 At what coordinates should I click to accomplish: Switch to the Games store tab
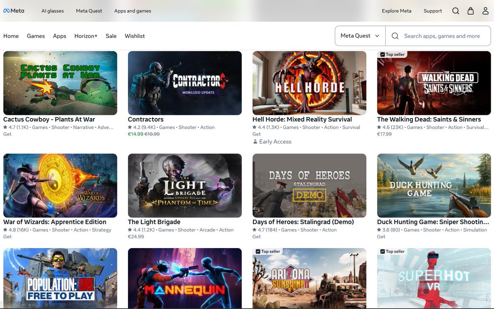tap(36, 36)
